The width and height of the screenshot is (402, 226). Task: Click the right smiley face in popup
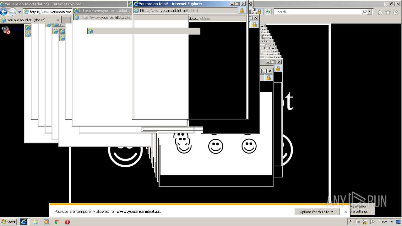[x=249, y=146]
